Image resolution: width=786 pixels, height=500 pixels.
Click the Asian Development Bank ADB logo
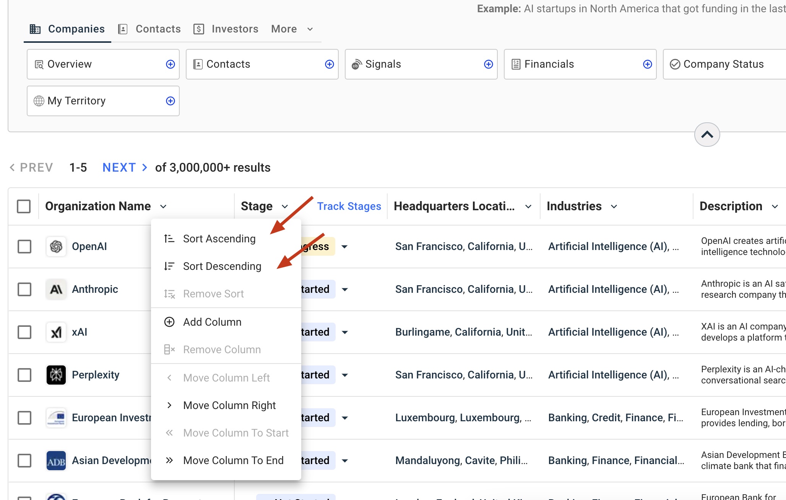pyautogui.click(x=56, y=460)
